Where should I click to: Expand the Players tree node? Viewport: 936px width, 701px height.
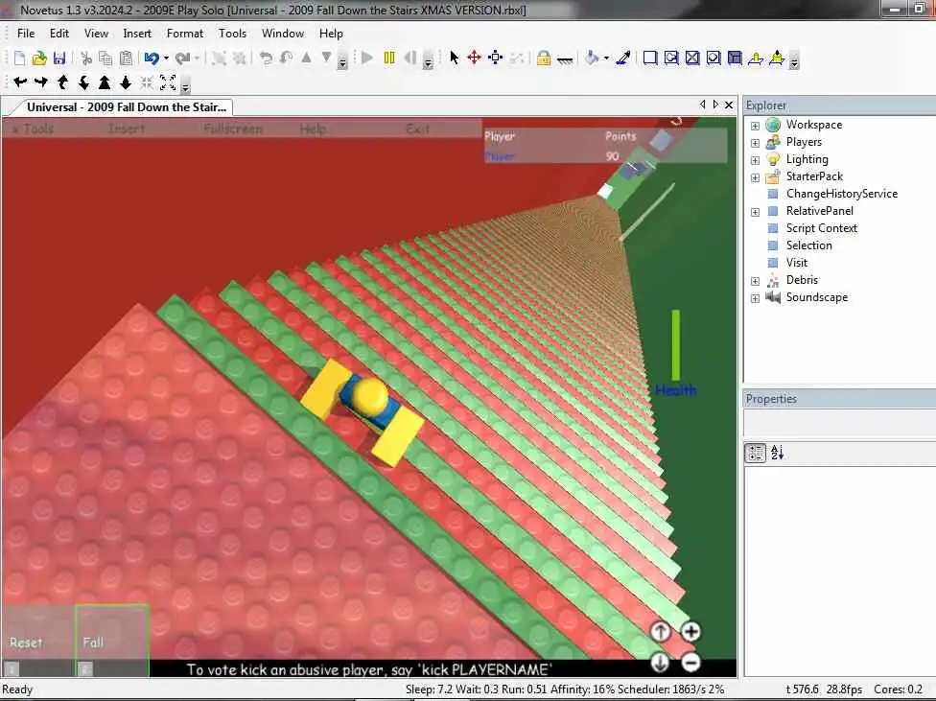pos(755,143)
